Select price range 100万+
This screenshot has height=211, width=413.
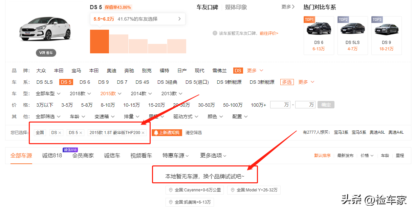[x=258, y=105]
